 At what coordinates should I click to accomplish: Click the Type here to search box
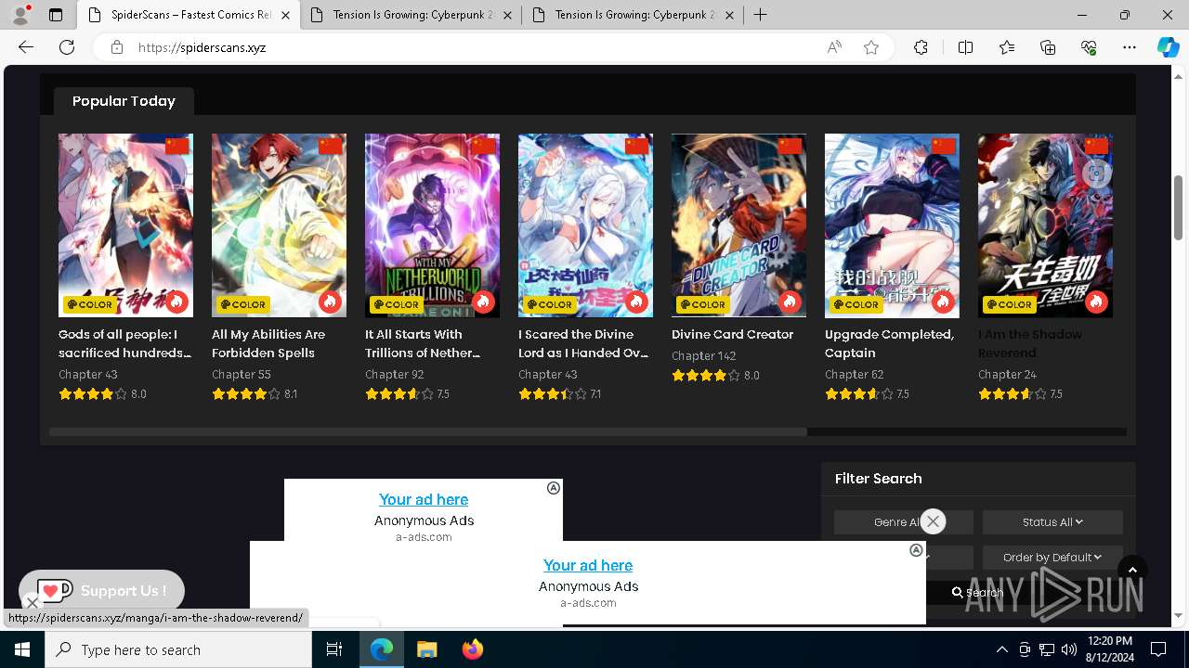point(178,649)
